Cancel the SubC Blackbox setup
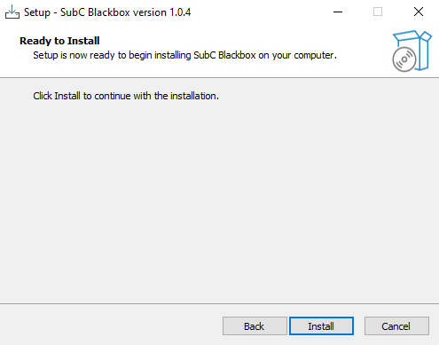The image size is (439, 345). [396, 326]
